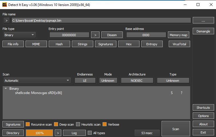The image size is (216, 137).
Task: Collapse the Binary tree node
Action: click(6, 89)
